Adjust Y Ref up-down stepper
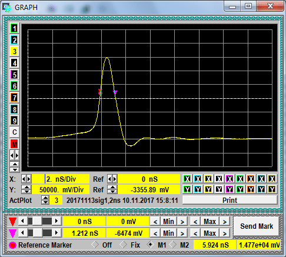Image resolution: width=286 pixels, height=257 pixels. click(x=112, y=189)
